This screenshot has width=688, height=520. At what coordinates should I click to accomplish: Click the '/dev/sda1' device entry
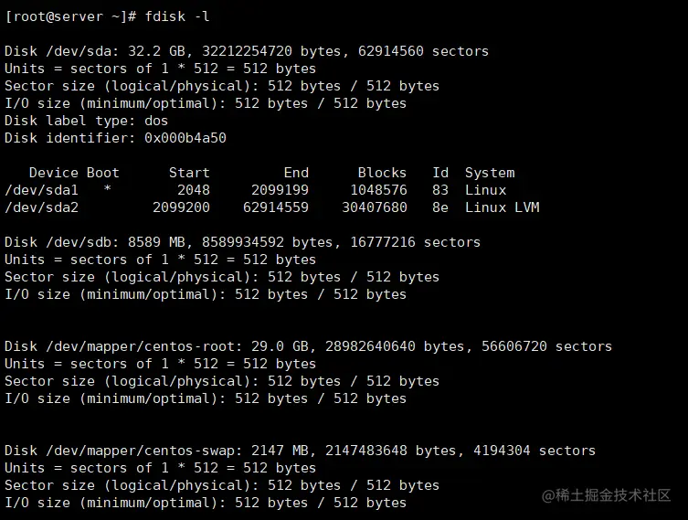click(41, 190)
